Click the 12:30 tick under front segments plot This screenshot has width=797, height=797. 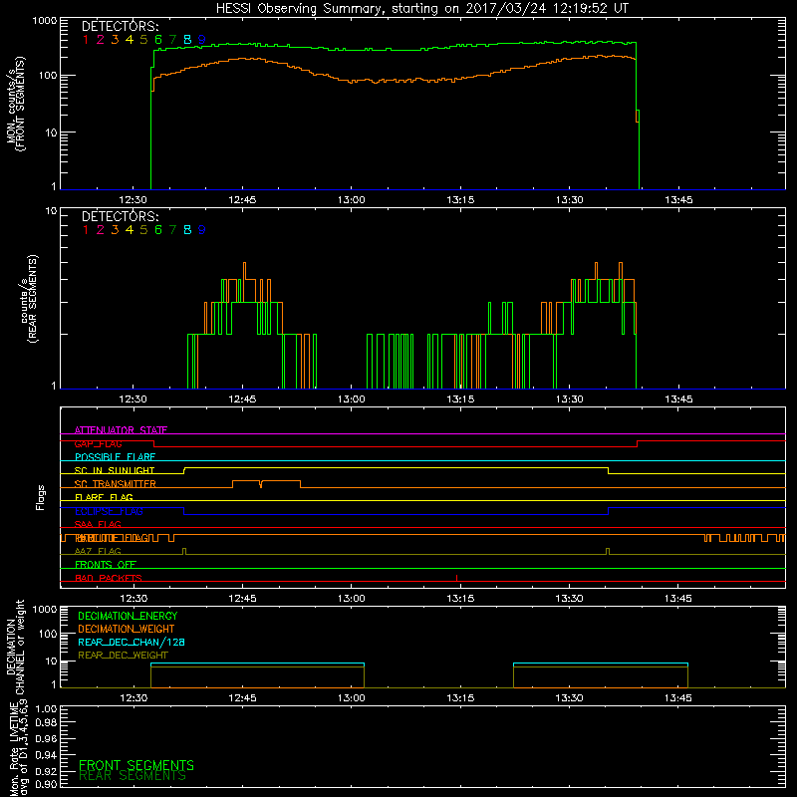pos(133,200)
